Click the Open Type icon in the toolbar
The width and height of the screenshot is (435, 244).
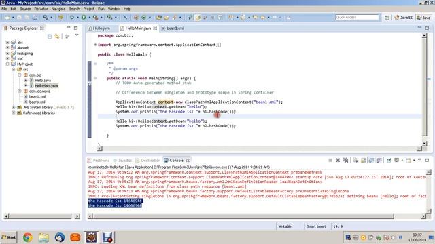pos(159,18)
